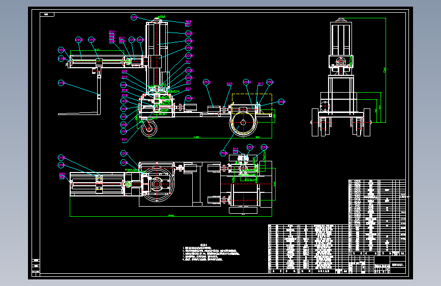Screen dimensions: 441x286
Task: Select the B18 callout label
Action: point(124,91)
